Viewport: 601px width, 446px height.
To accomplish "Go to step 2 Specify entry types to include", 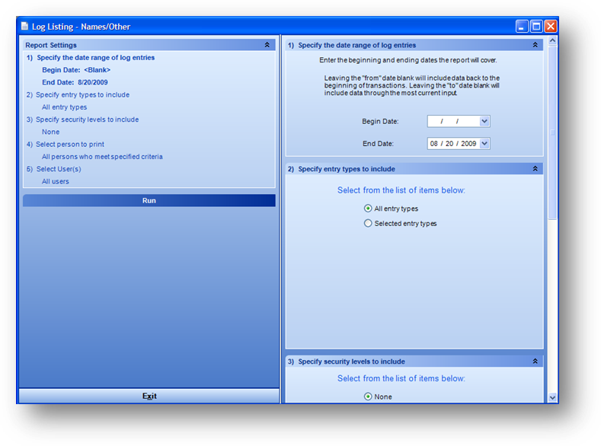I will (x=78, y=94).
